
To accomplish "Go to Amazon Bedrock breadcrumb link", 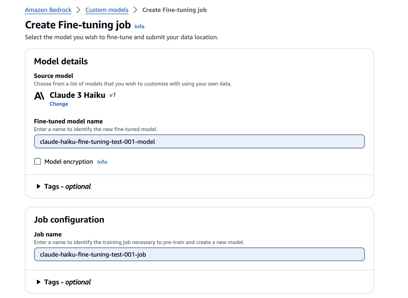I will pyautogui.click(x=48, y=10).
